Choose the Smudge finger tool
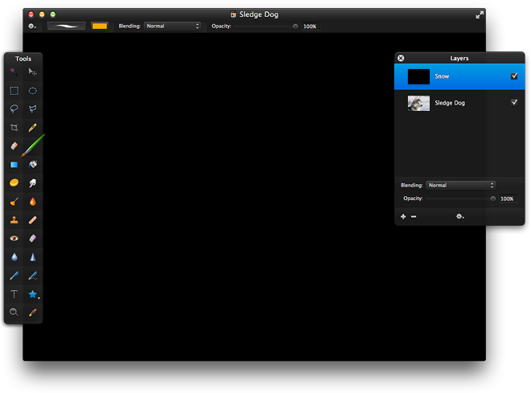 click(x=32, y=183)
